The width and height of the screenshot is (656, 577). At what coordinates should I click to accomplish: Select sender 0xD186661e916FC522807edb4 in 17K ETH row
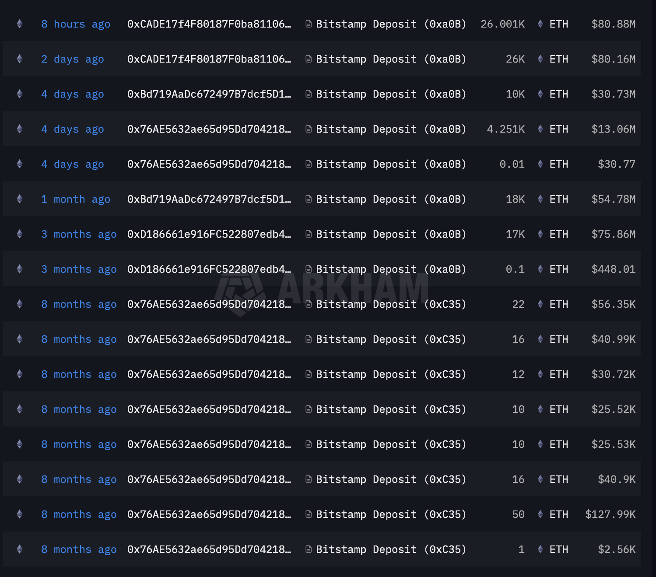pyautogui.click(x=209, y=234)
